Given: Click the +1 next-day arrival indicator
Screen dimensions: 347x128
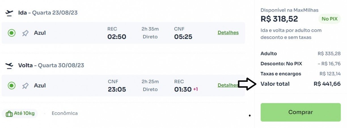Looking at the screenshot, I should point(196,89).
